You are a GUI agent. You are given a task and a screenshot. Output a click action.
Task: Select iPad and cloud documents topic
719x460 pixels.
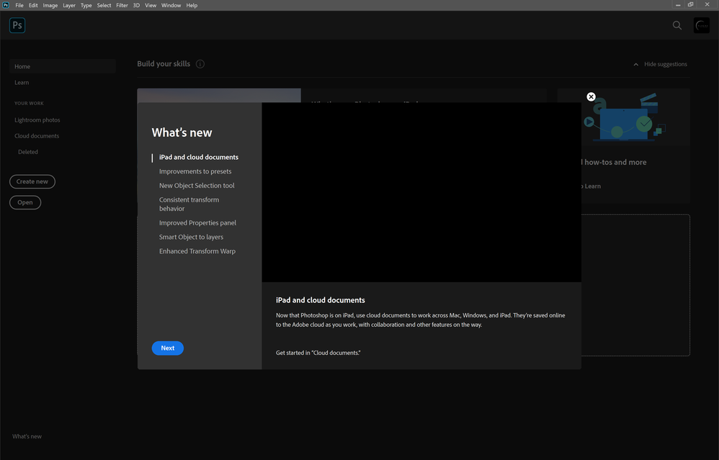[199, 157]
